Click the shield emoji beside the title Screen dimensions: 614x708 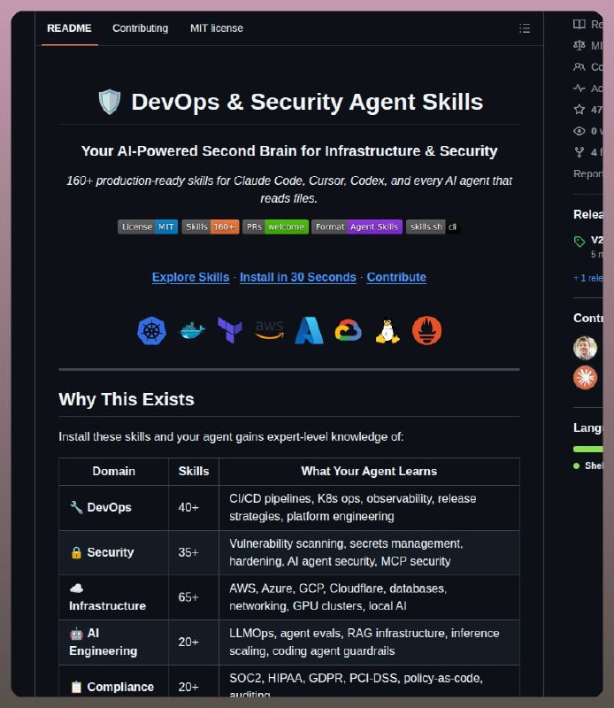click(x=109, y=102)
